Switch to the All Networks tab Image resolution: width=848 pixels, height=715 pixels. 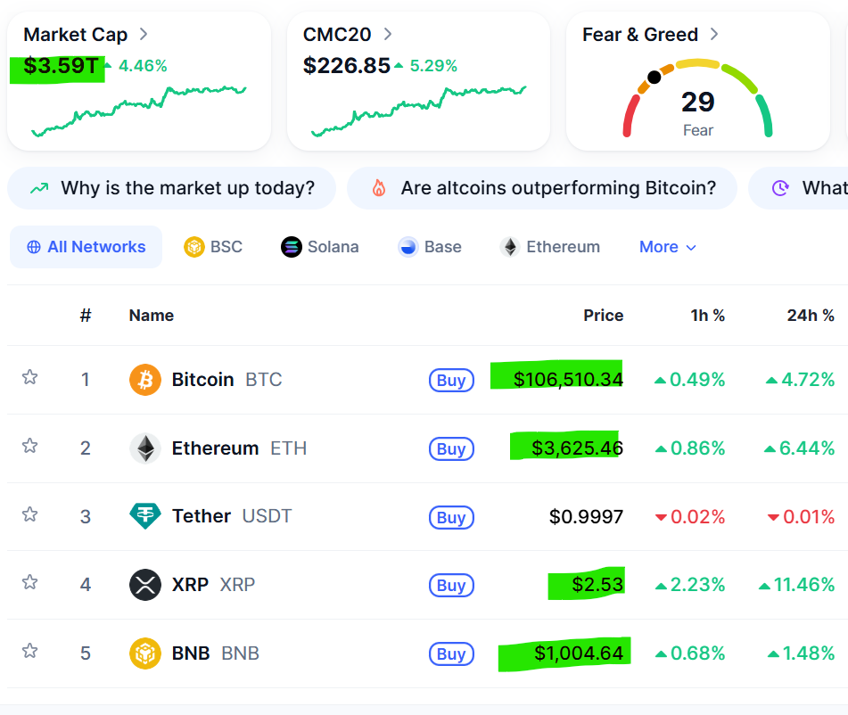[86, 247]
